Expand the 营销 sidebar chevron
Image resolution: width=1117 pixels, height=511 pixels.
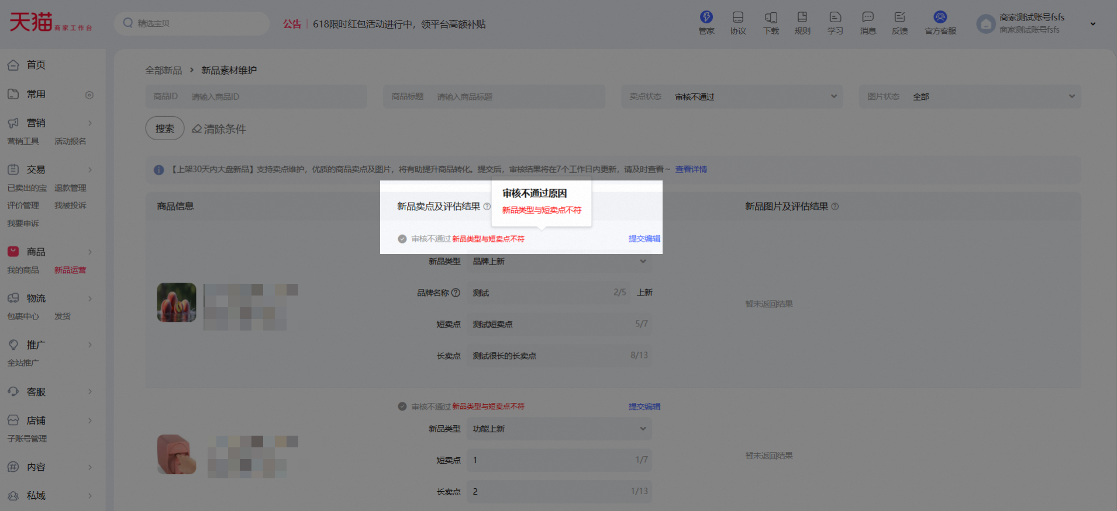point(90,123)
